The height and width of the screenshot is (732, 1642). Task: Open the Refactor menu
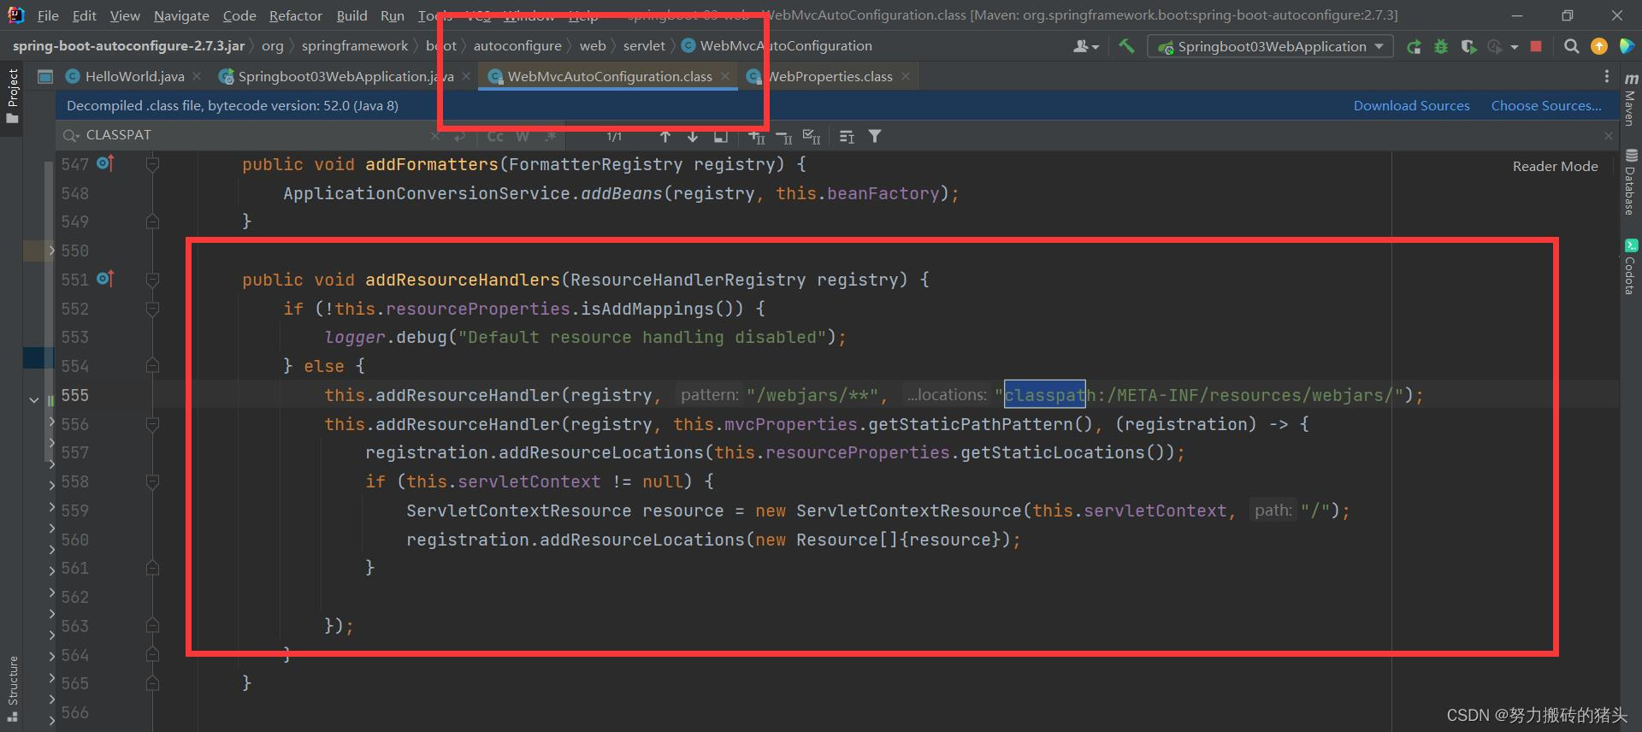[x=295, y=15]
